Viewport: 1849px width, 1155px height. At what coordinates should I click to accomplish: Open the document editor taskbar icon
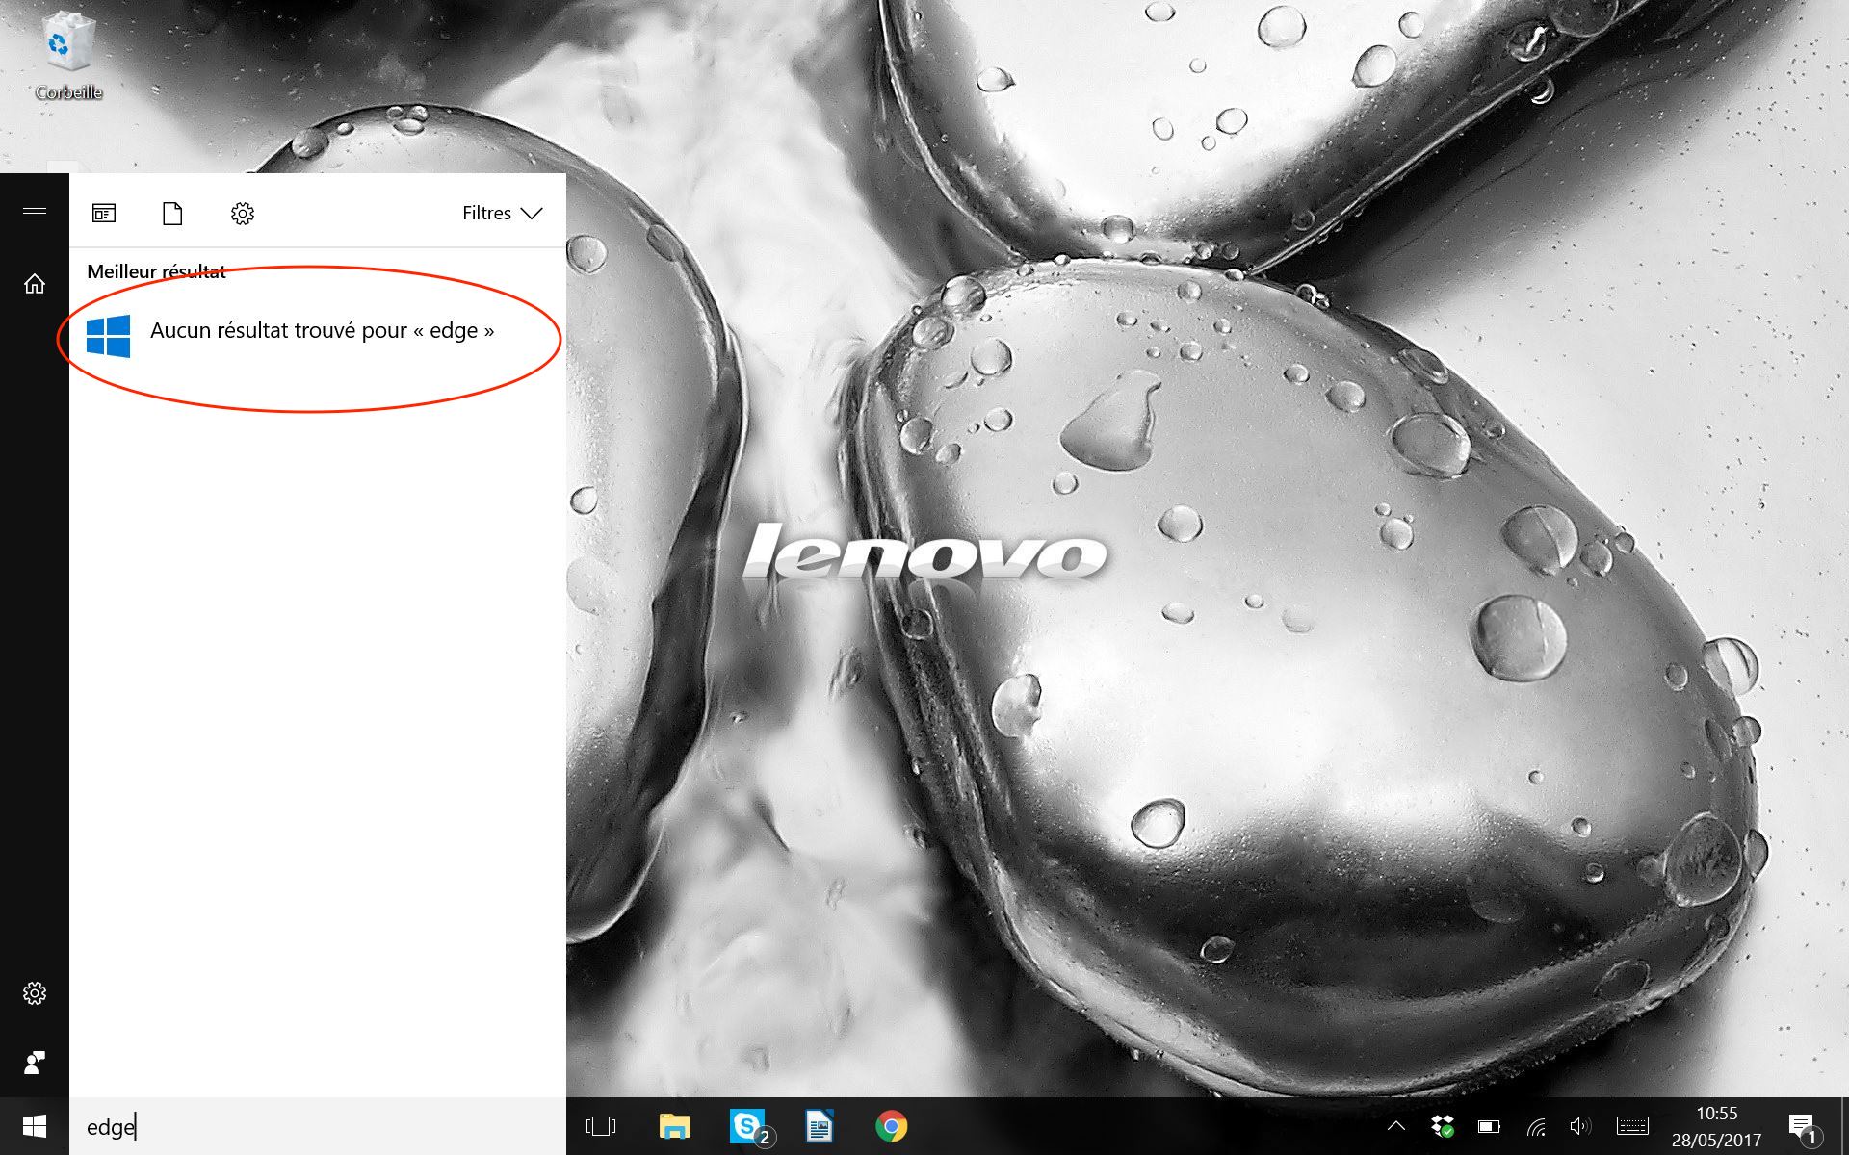[820, 1126]
